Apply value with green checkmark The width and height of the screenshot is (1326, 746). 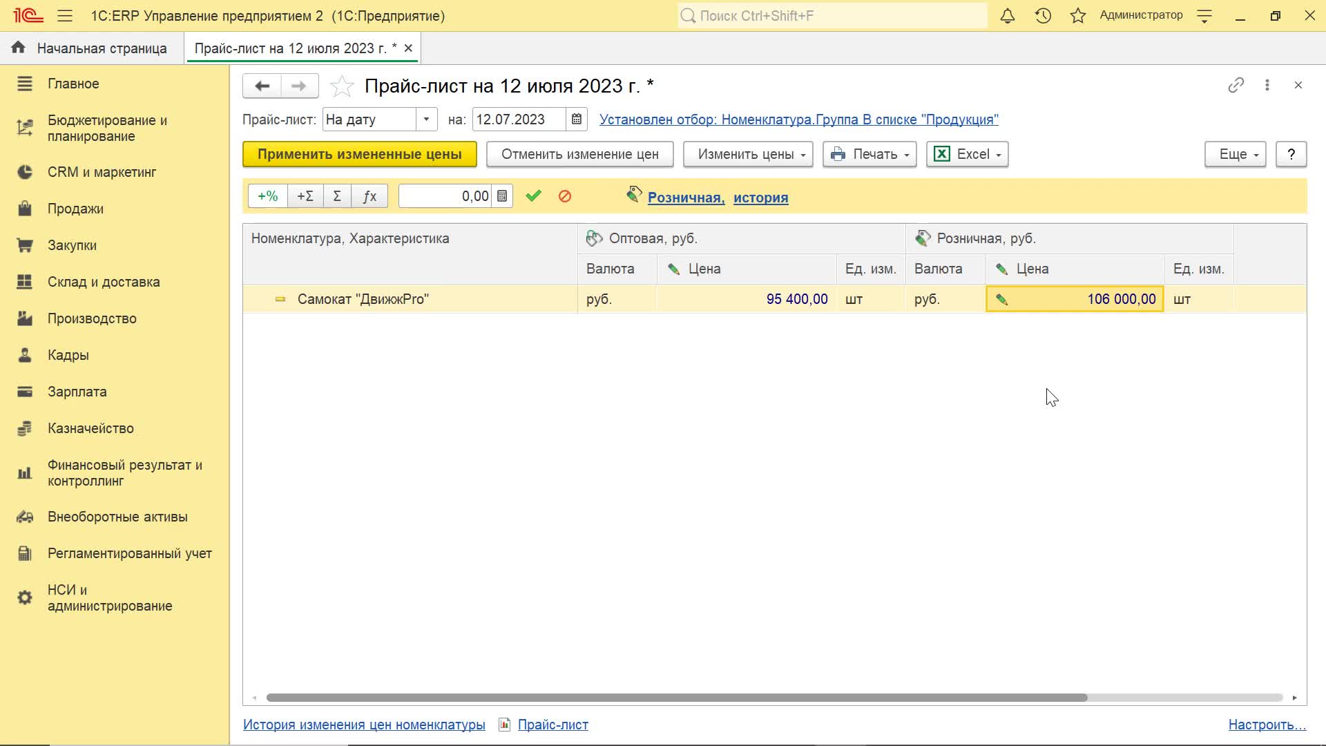533,196
